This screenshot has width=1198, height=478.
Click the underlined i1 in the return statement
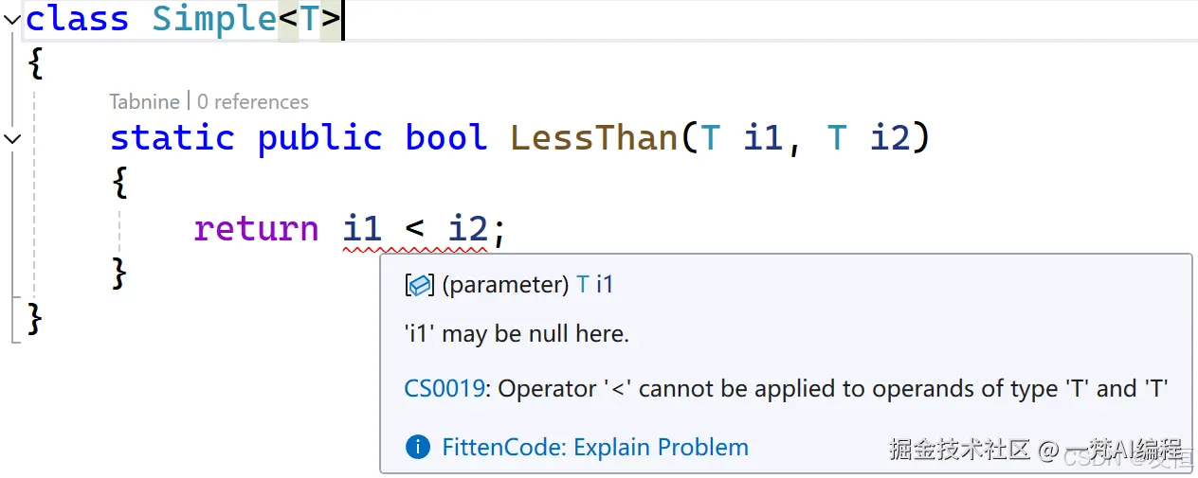coord(362,229)
